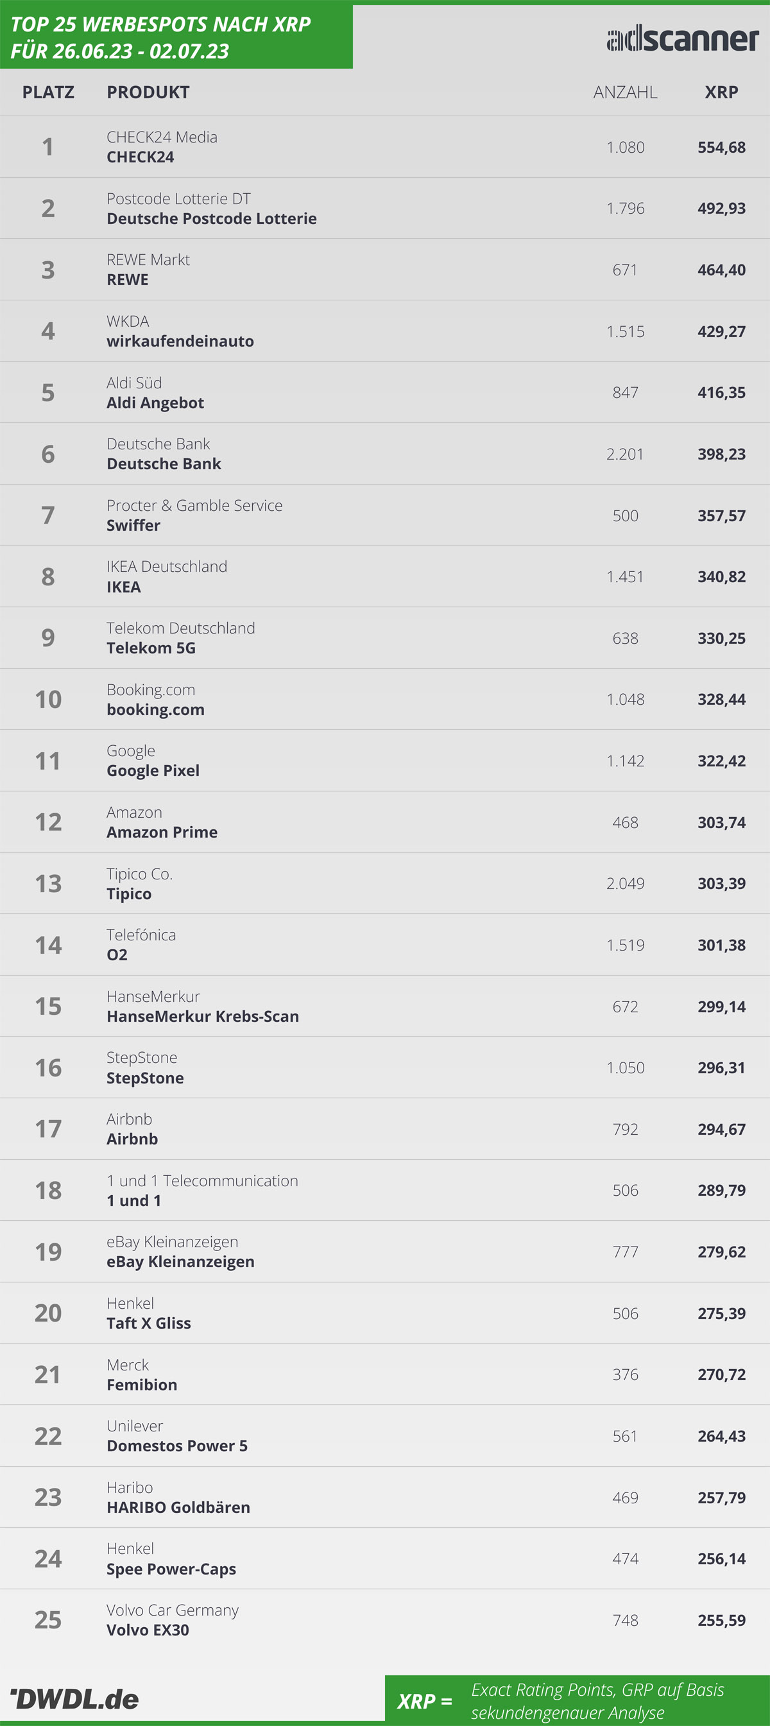Click the ANZAHL column header

point(626,92)
